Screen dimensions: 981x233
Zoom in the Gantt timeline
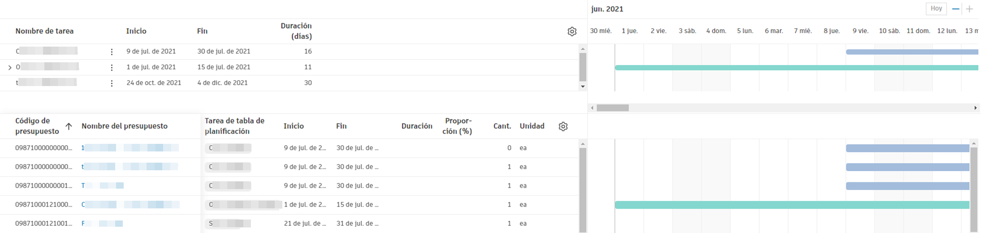click(969, 9)
